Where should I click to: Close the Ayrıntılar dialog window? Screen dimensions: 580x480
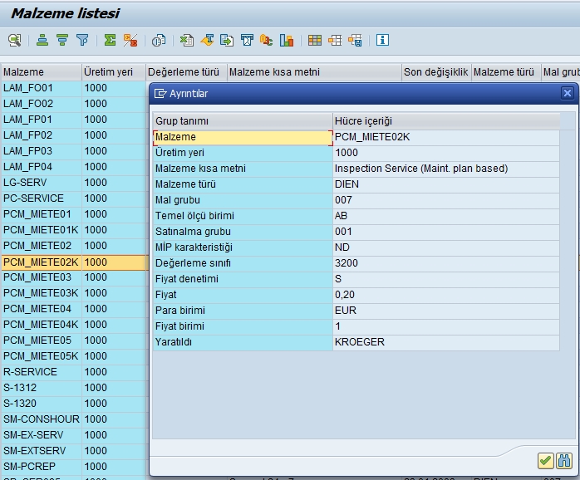568,94
